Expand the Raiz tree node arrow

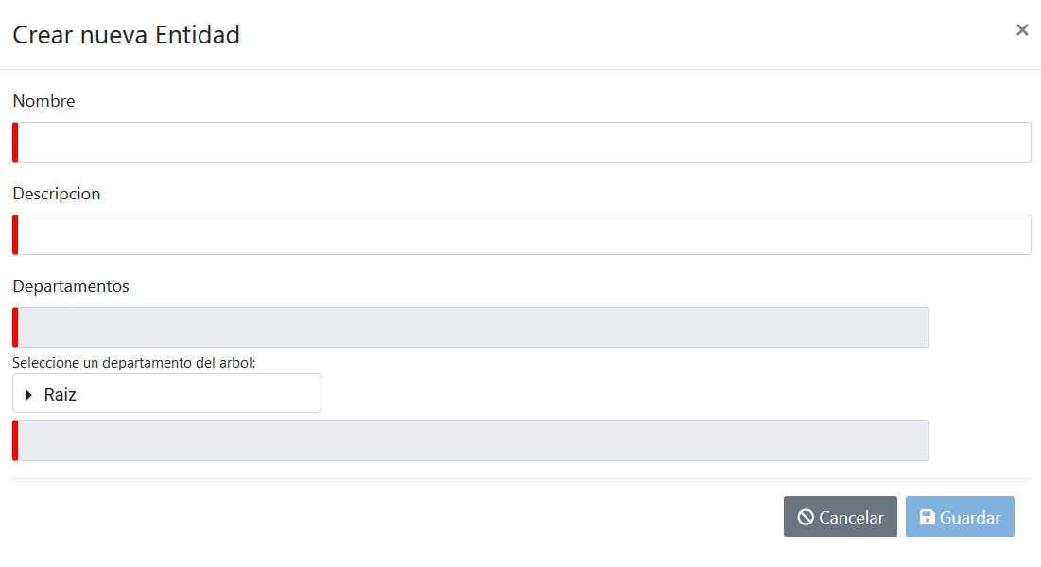(27, 395)
